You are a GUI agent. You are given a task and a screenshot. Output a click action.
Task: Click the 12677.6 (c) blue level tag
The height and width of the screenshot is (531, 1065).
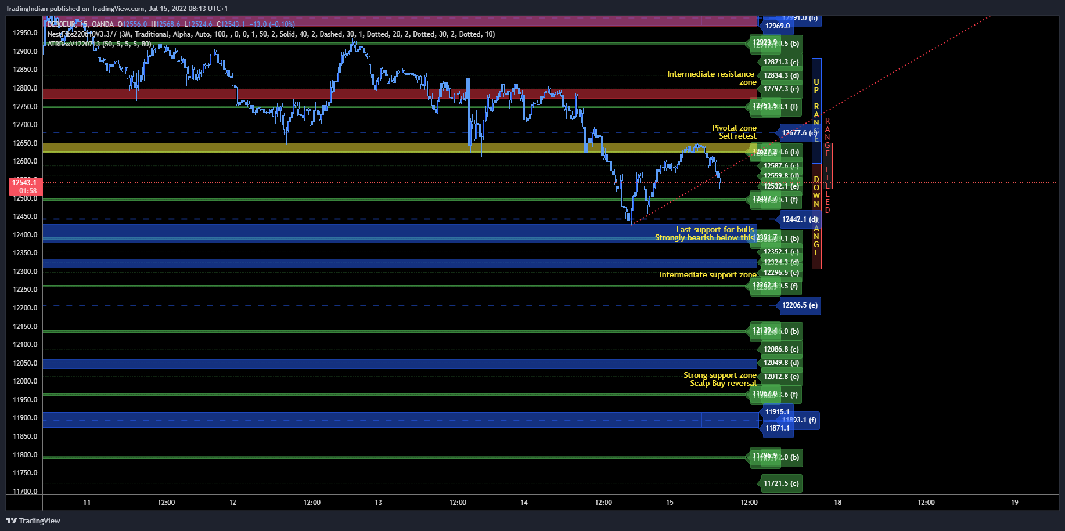pos(799,133)
